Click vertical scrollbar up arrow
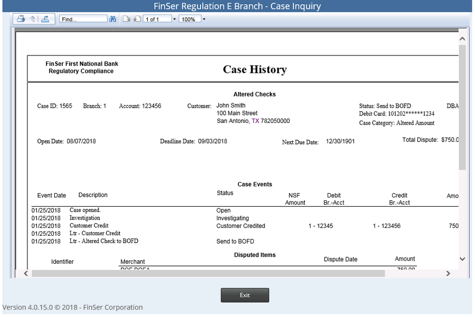 (462, 39)
